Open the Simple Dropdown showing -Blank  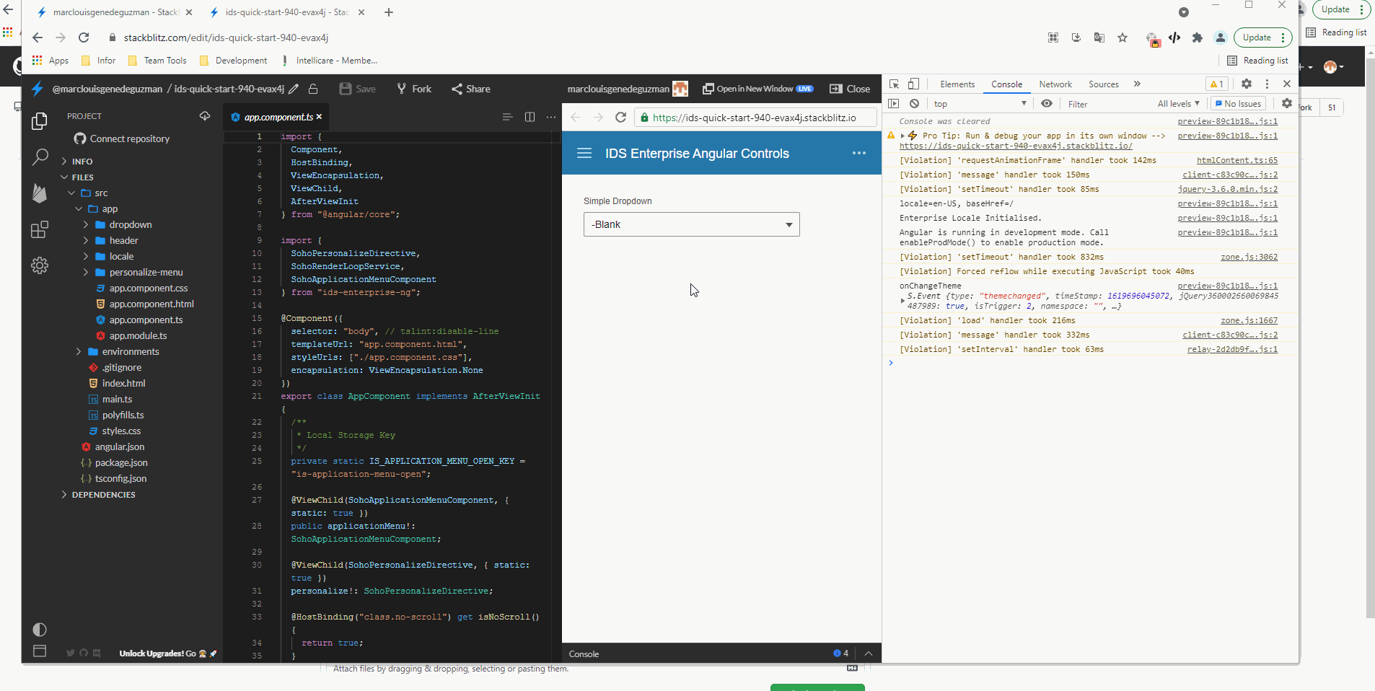[690, 224]
